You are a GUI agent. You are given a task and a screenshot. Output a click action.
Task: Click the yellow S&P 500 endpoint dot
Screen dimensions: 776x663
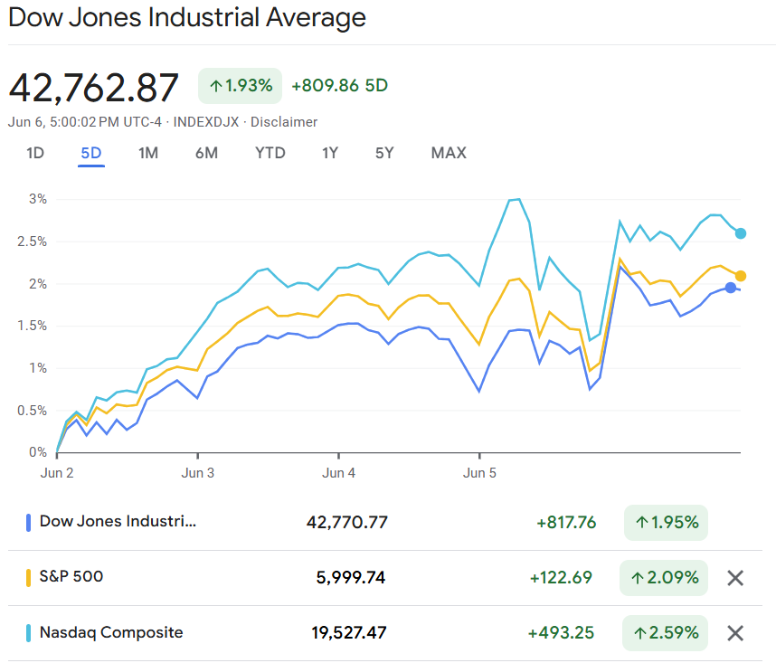[741, 276]
